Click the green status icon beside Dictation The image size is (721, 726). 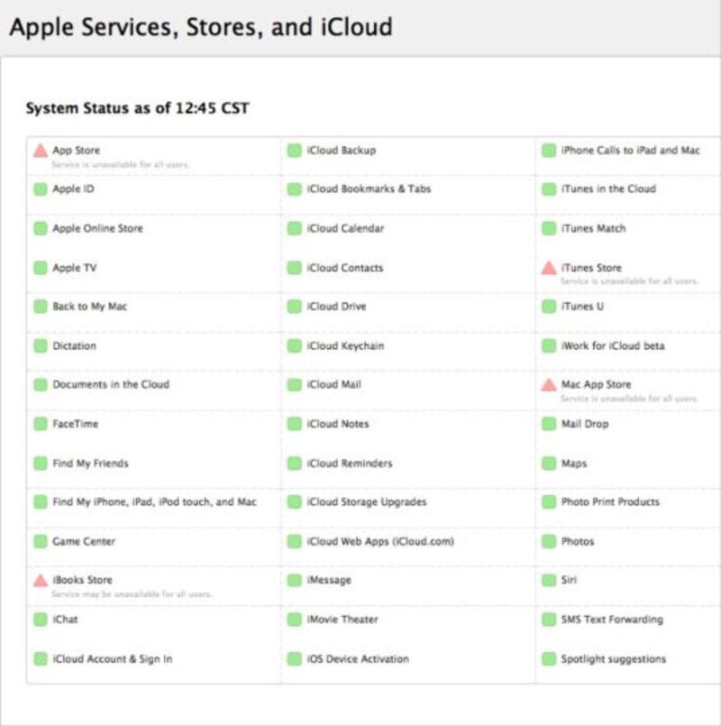click(41, 346)
